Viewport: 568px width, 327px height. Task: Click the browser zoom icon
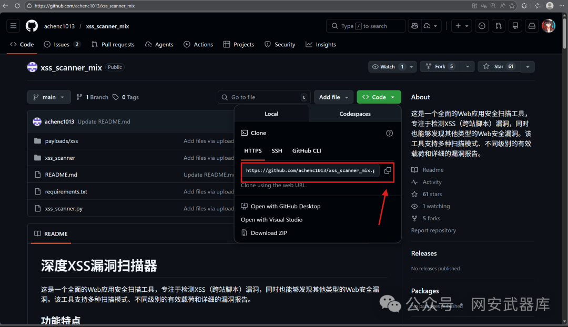click(493, 5)
